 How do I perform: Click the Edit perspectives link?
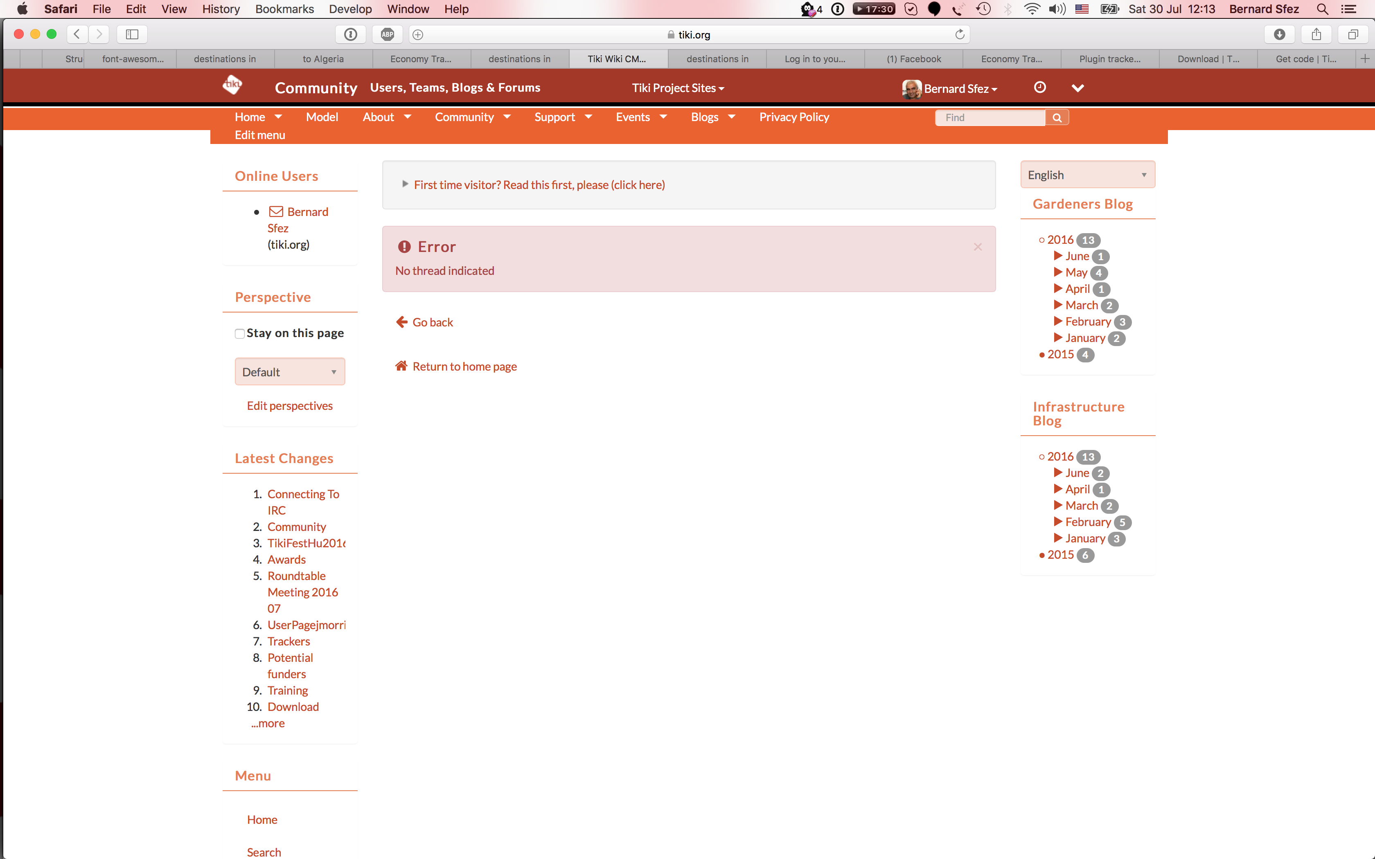(290, 406)
